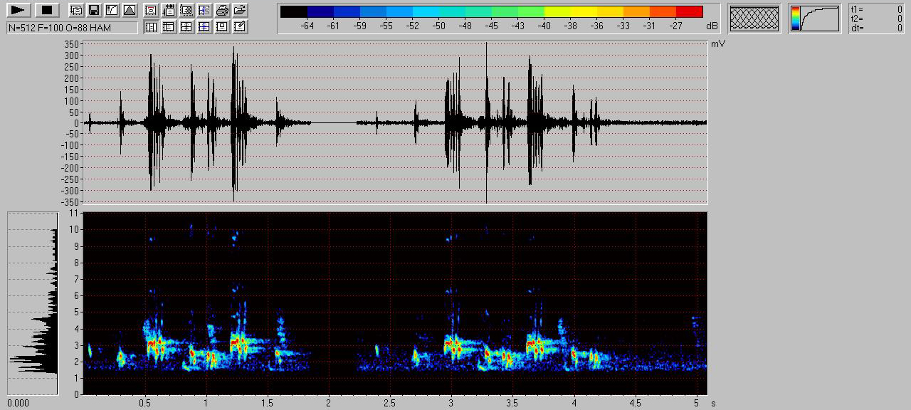Screen dimensions: 911x410
Task: Click the hatched pattern button
Action: (754, 19)
